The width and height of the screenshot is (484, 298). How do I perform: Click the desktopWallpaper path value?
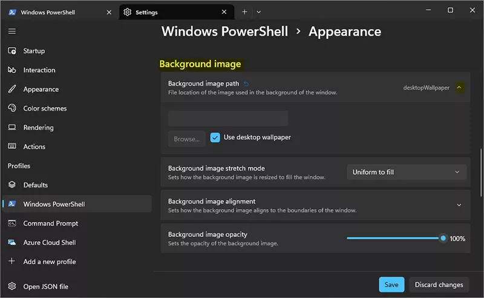pyautogui.click(x=426, y=88)
